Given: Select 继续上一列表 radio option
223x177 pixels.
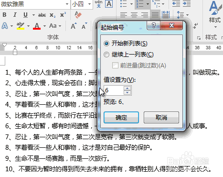Looking at the screenshot, I should 106,55.
